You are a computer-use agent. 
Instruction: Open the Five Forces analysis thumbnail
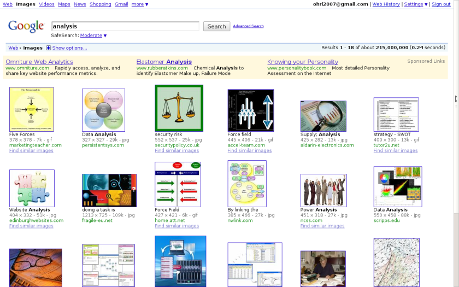pos(32,109)
